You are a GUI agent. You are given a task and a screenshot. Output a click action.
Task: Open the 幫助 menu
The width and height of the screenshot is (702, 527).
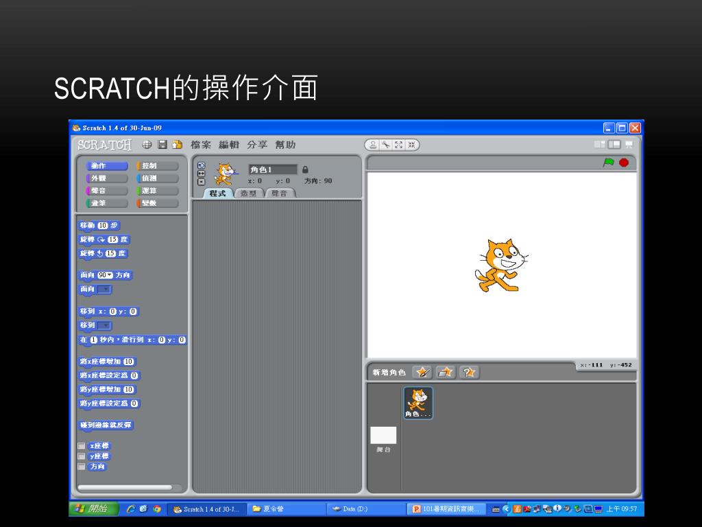click(x=285, y=145)
